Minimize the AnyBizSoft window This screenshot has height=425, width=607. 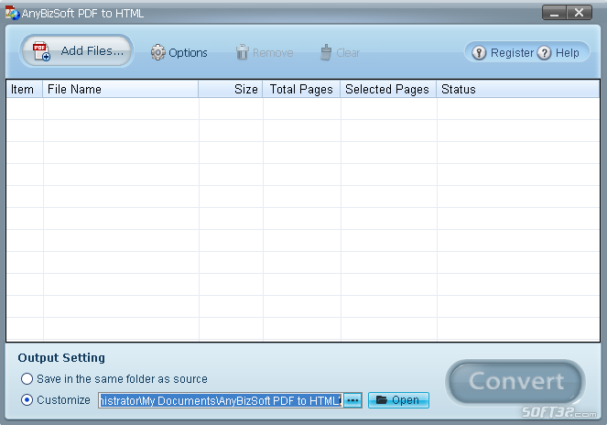coord(554,13)
